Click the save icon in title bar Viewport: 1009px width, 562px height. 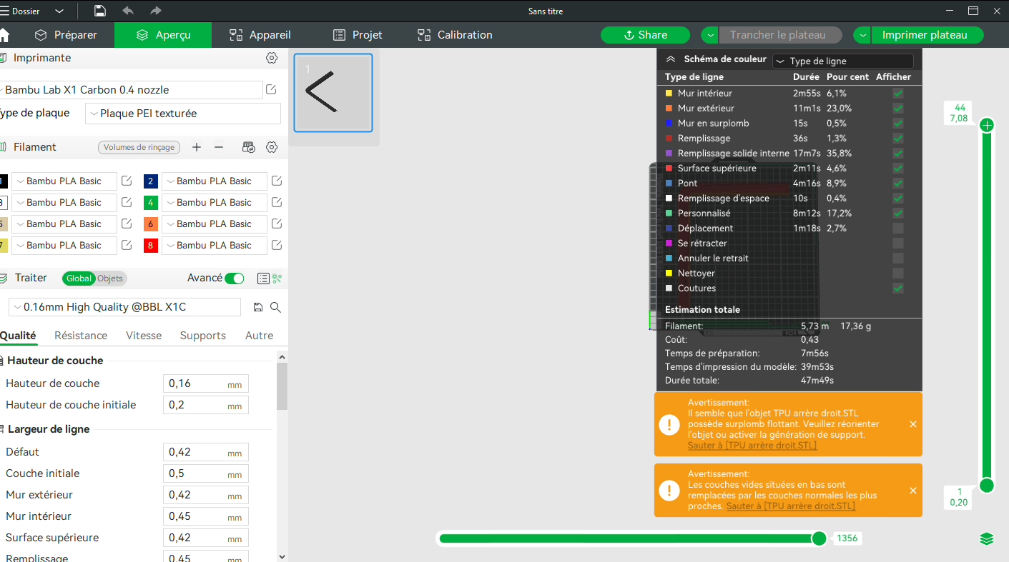(x=100, y=11)
